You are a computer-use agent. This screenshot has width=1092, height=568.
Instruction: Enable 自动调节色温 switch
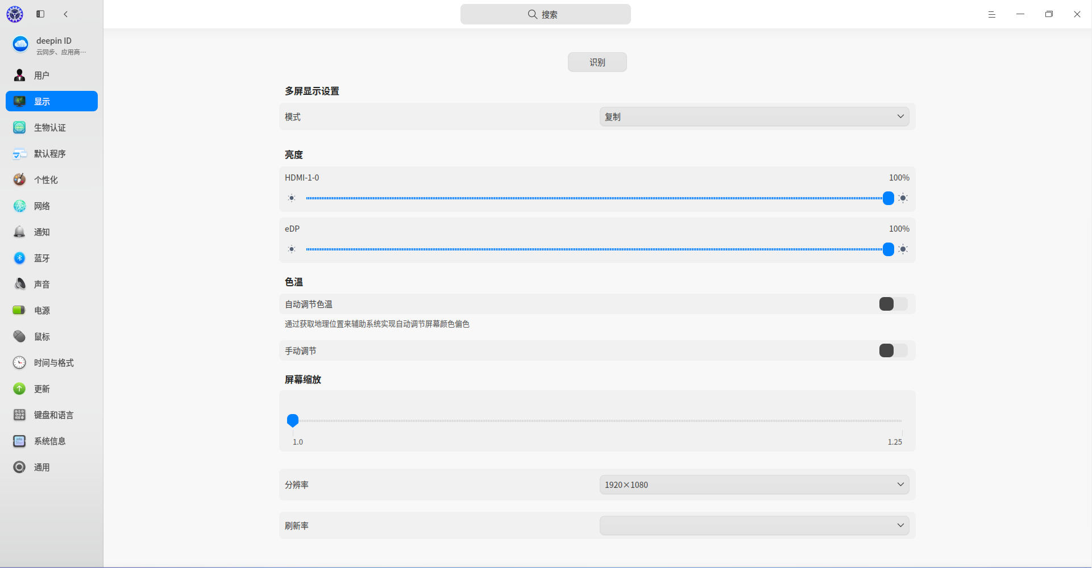[893, 304]
